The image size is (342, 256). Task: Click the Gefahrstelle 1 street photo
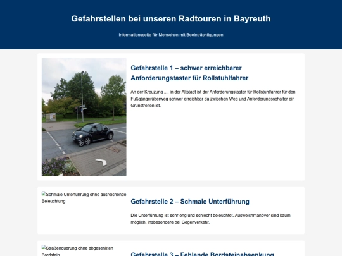(x=84, y=117)
